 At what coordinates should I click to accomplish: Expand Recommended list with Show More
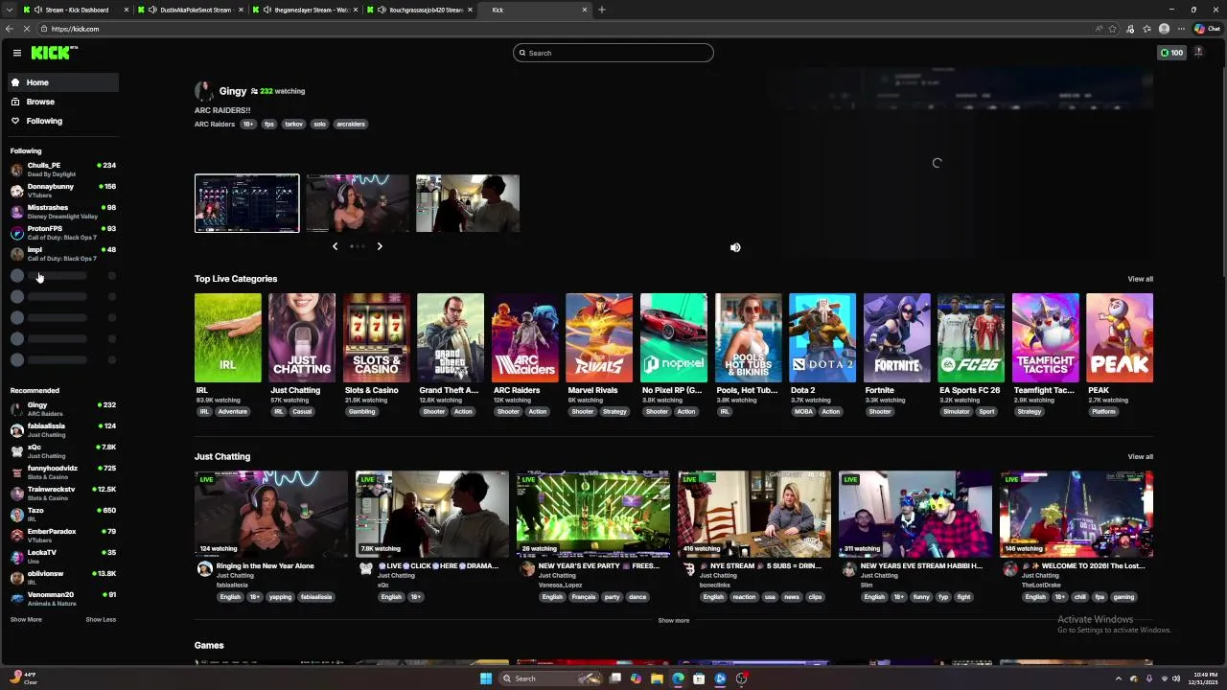pyautogui.click(x=26, y=619)
